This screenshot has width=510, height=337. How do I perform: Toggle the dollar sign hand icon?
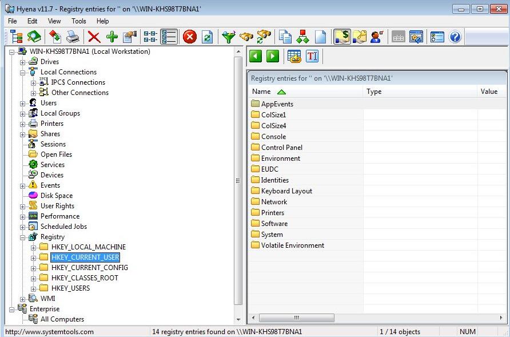click(342, 37)
